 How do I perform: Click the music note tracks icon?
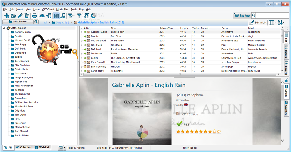click(x=63, y=16)
